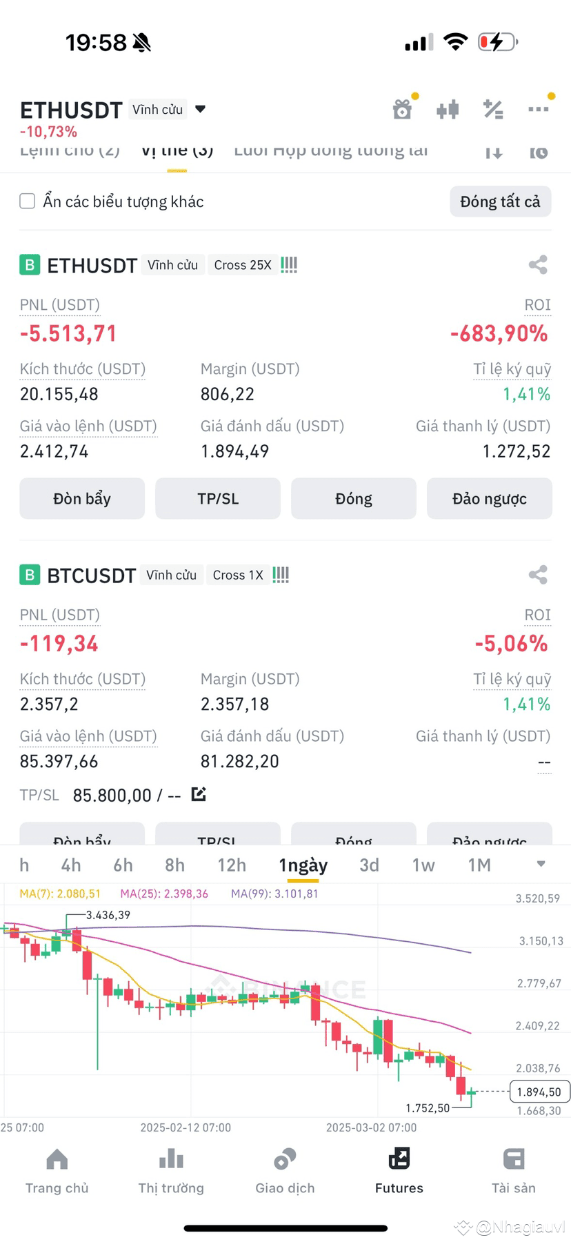Go to Tài sản wallet tab

[514, 1171]
